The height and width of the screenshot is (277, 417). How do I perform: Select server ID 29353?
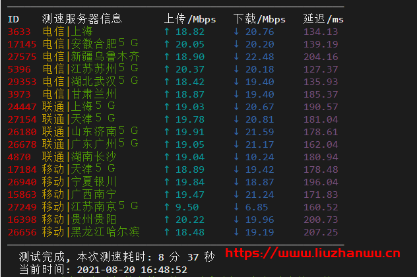click(x=22, y=82)
